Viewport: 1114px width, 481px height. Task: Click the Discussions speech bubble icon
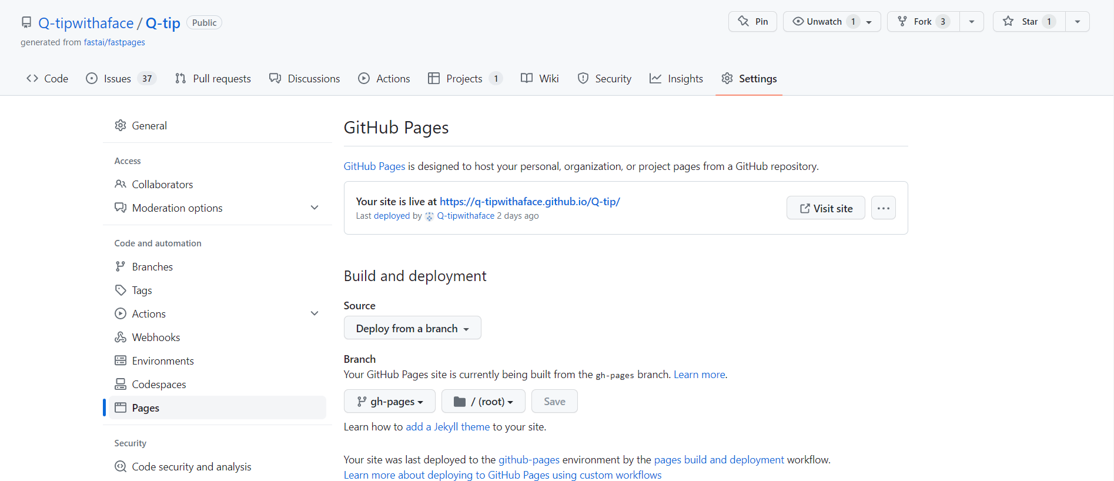275,78
